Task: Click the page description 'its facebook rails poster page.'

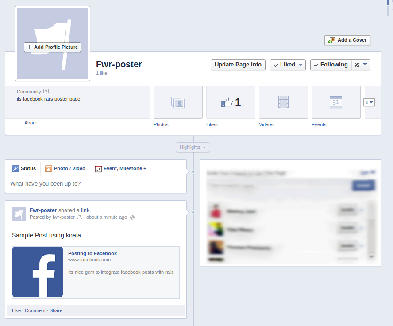Action: [x=49, y=99]
